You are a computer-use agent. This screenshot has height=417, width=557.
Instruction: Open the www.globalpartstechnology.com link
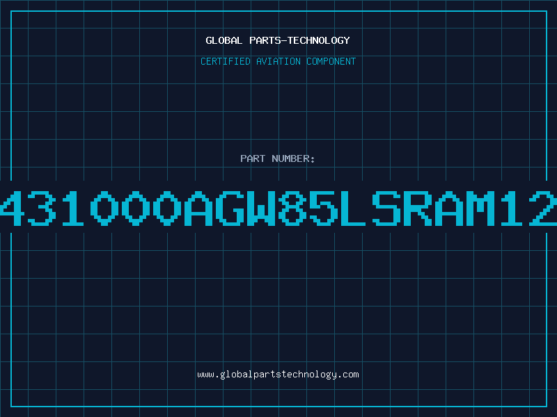click(x=278, y=375)
